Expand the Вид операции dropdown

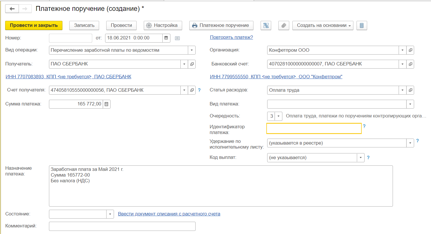(192, 50)
